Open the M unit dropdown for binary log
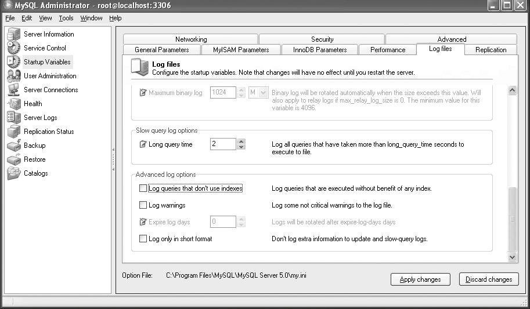The image size is (530, 309). click(x=264, y=92)
